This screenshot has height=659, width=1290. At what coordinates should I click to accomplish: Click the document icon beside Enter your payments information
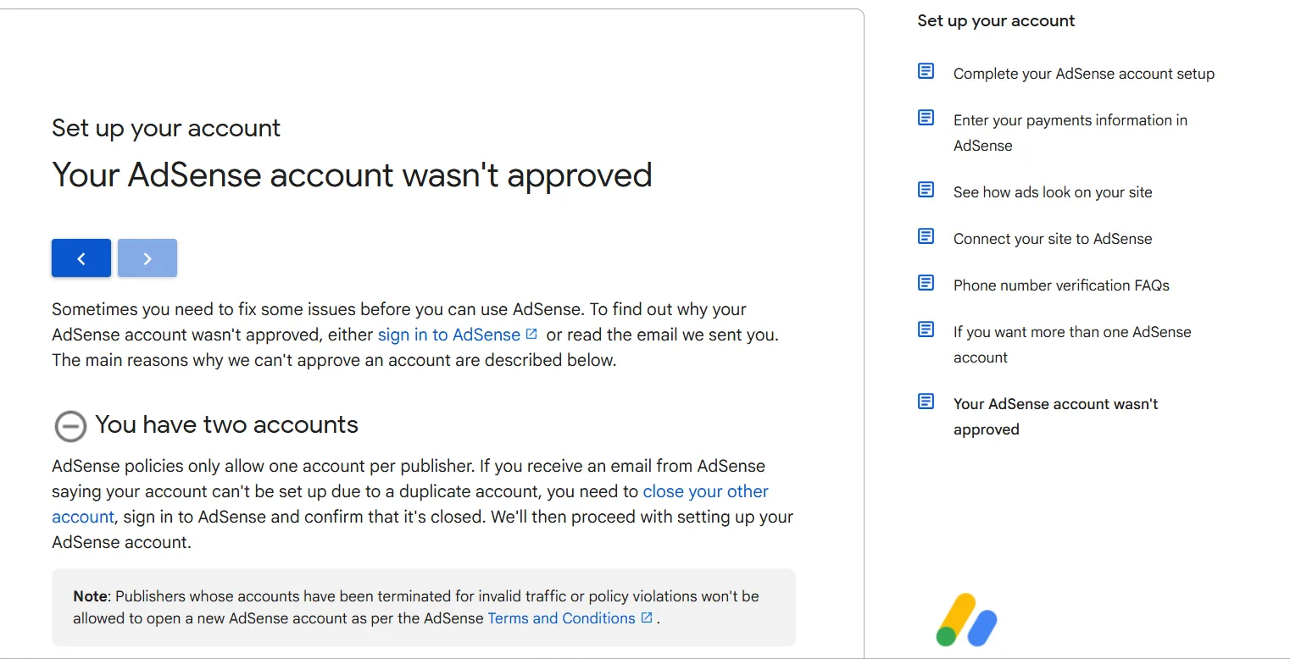[x=926, y=118]
